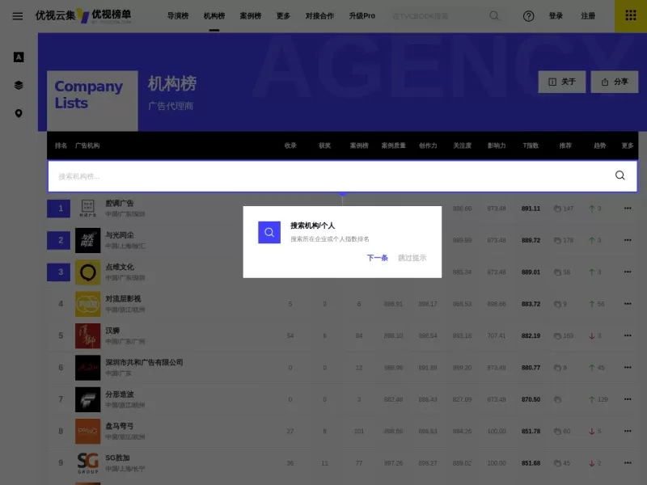Open the '...' options menu for rank 1 row
The image size is (647, 485).
628,209
